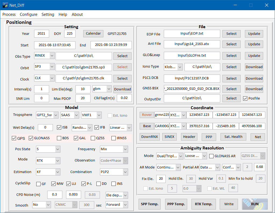The image size is (275, 213).
Task: Open the AR Mode Continuous dropdown
Action: (x=168, y=167)
